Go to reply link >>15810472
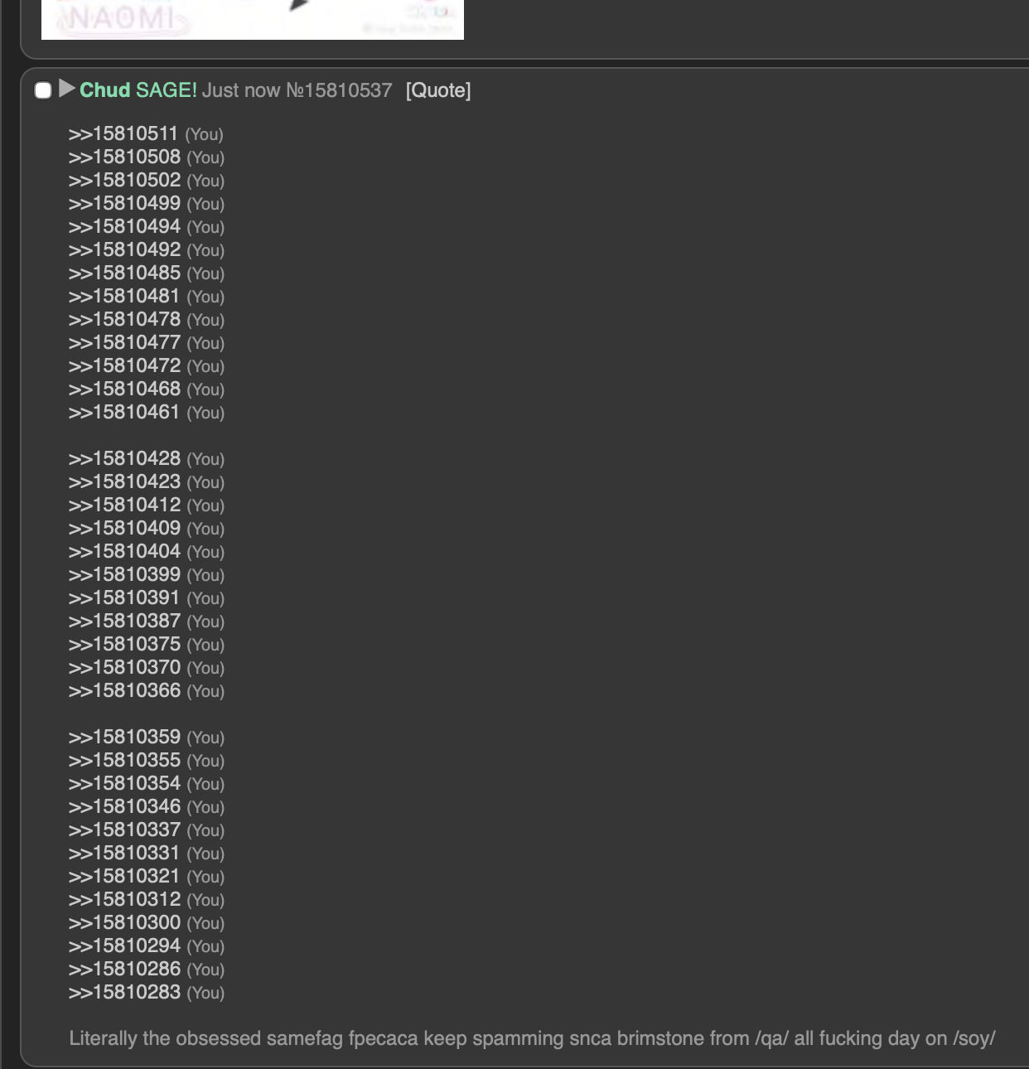The height and width of the screenshot is (1069, 1029). pyautogui.click(x=124, y=366)
